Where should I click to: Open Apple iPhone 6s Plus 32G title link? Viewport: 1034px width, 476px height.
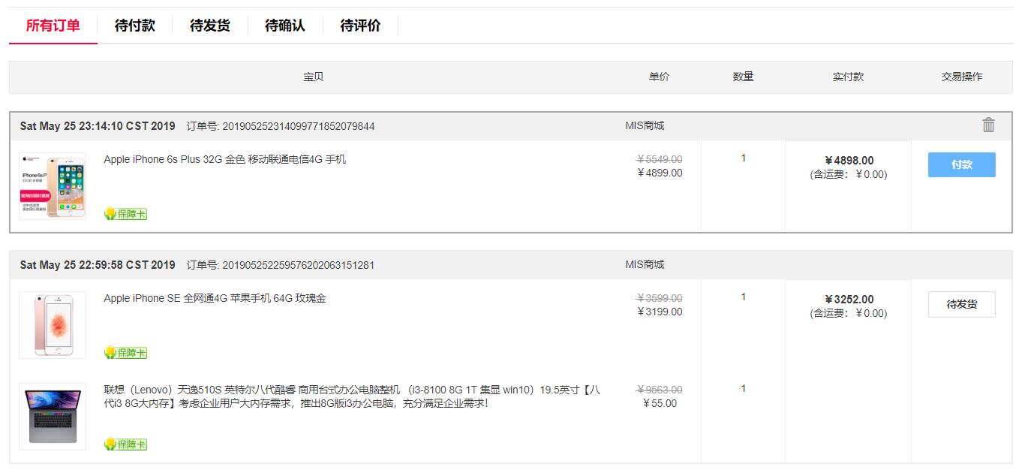click(225, 159)
